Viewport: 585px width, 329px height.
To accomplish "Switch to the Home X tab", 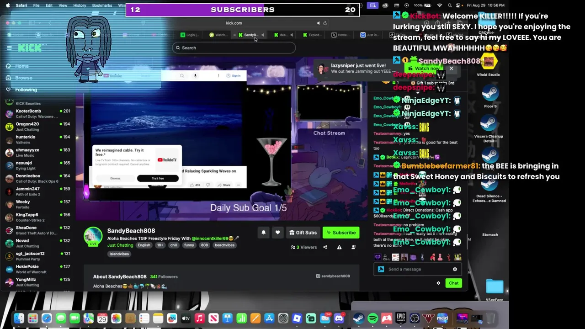I will coord(340,35).
